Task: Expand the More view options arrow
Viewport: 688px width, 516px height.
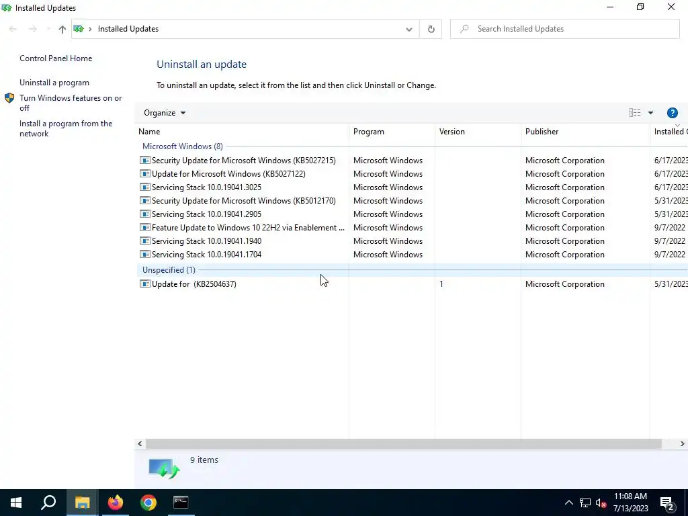Action: pos(650,113)
